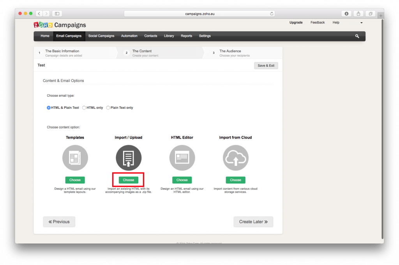Click the HTML Editor circle icon
This screenshot has width=399, height=265.
[182, 158]
